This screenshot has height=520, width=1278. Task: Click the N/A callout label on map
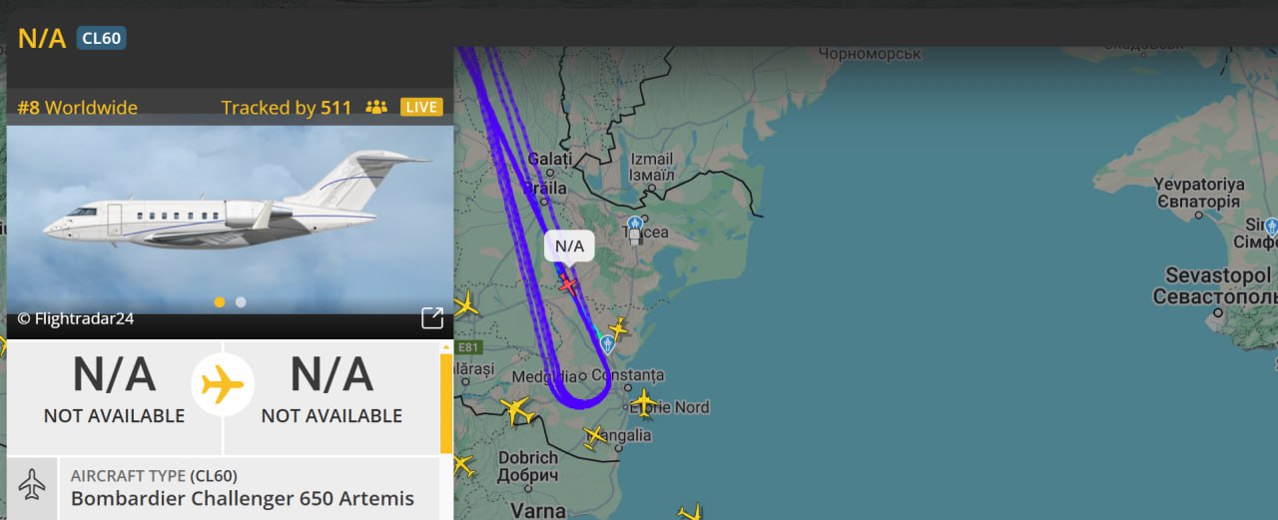coord(569,246)
